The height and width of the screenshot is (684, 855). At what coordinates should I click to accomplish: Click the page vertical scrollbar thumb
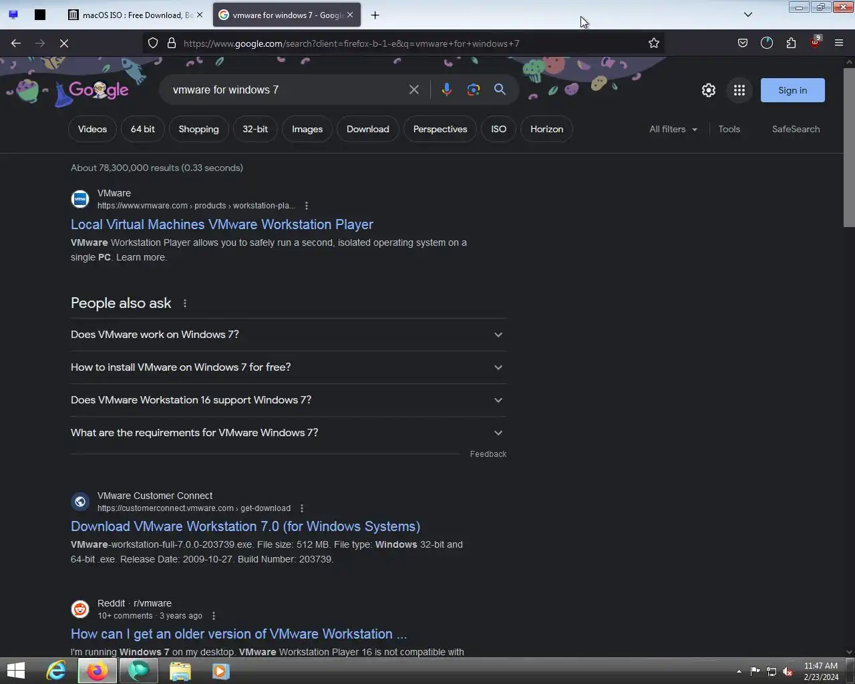pos(849,147)
